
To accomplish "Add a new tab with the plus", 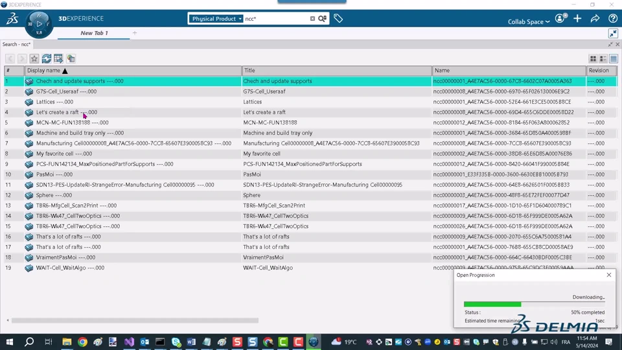I will 135,33.
